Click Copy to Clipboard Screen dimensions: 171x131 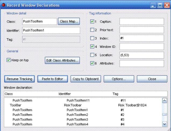pos(86,79)
